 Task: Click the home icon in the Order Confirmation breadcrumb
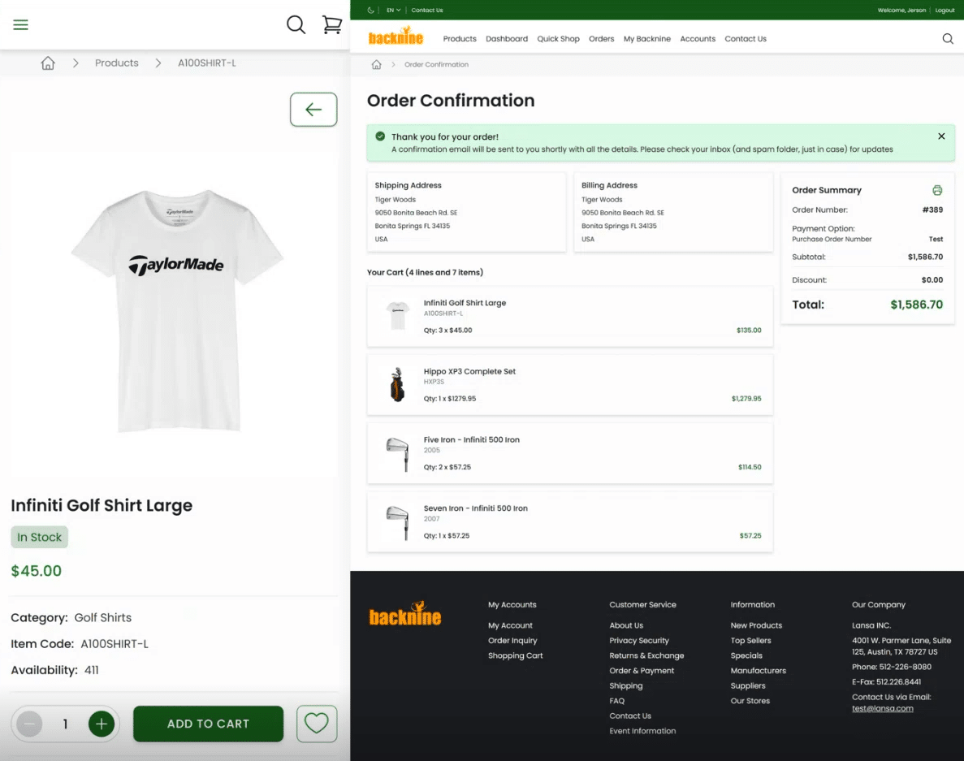376,63
